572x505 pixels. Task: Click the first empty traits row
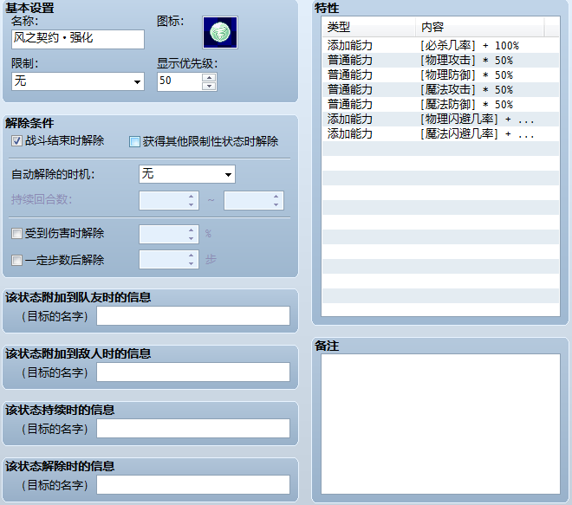(440, 149)
